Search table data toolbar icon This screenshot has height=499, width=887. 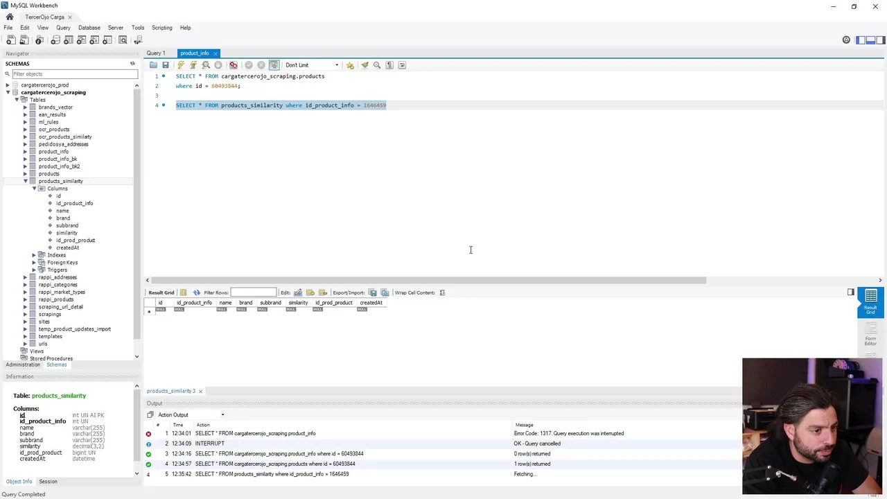(x=123, y=40)
